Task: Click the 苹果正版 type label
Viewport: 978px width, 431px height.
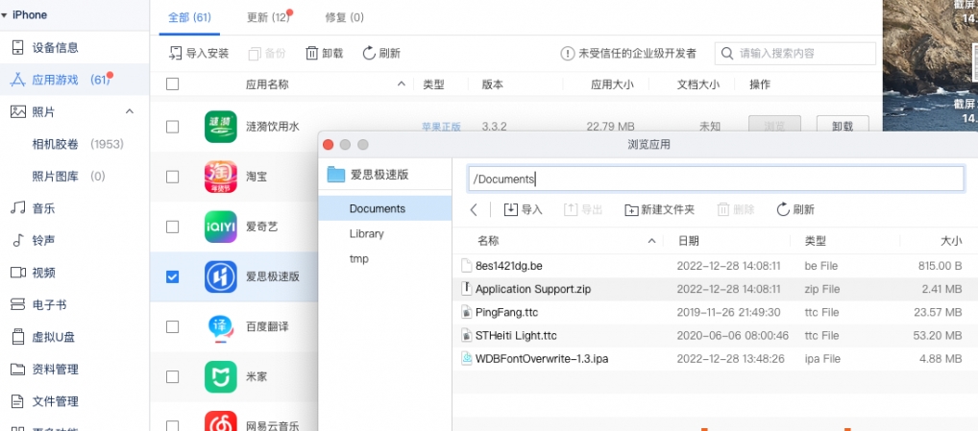Action: (x=441, y=127)
